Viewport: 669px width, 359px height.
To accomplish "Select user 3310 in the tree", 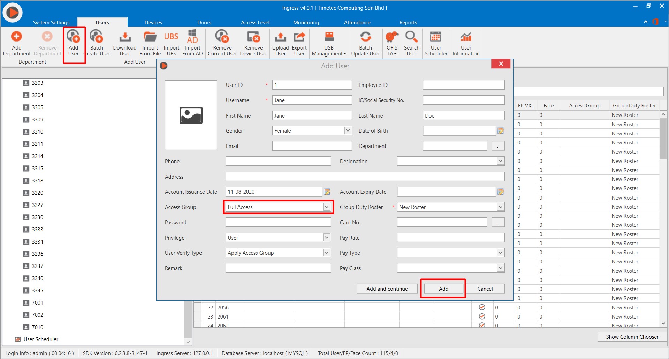I will [37, 132].
